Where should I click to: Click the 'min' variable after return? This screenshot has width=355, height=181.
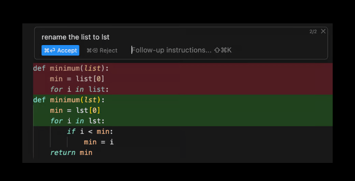[86, 152]
